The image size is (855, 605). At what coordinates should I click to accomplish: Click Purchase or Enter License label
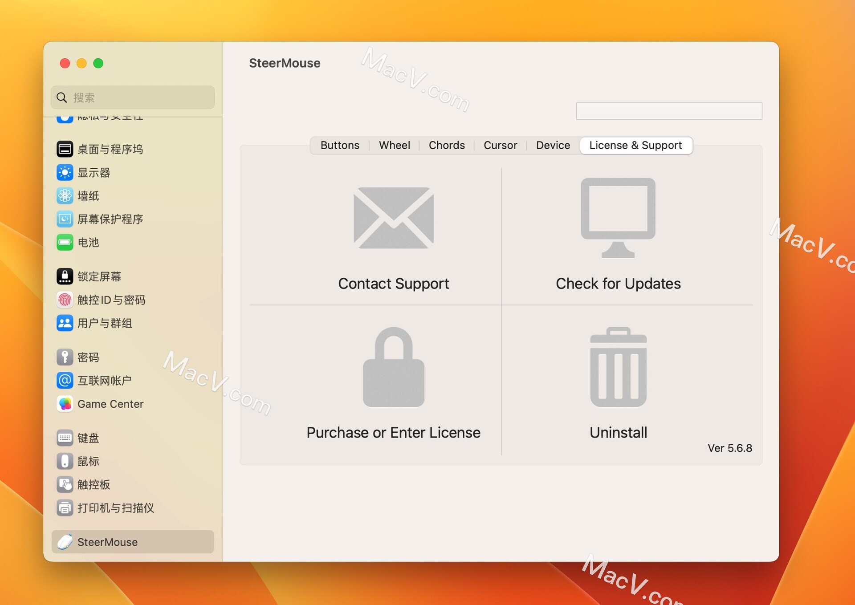[394, 432]
